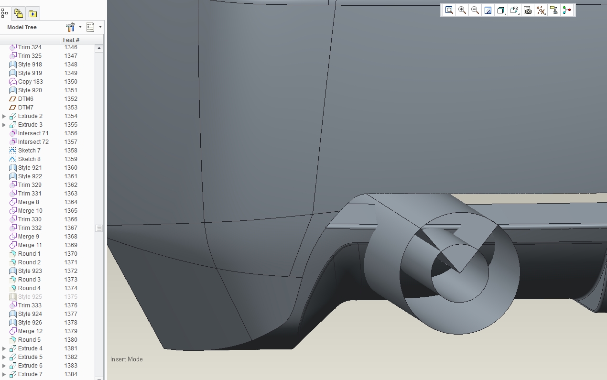
Task: Select Trim 325 feature
Action: click(30, 56)
